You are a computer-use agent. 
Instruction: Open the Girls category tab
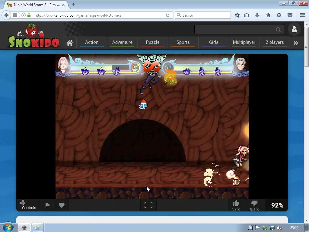tap(214, 42)
